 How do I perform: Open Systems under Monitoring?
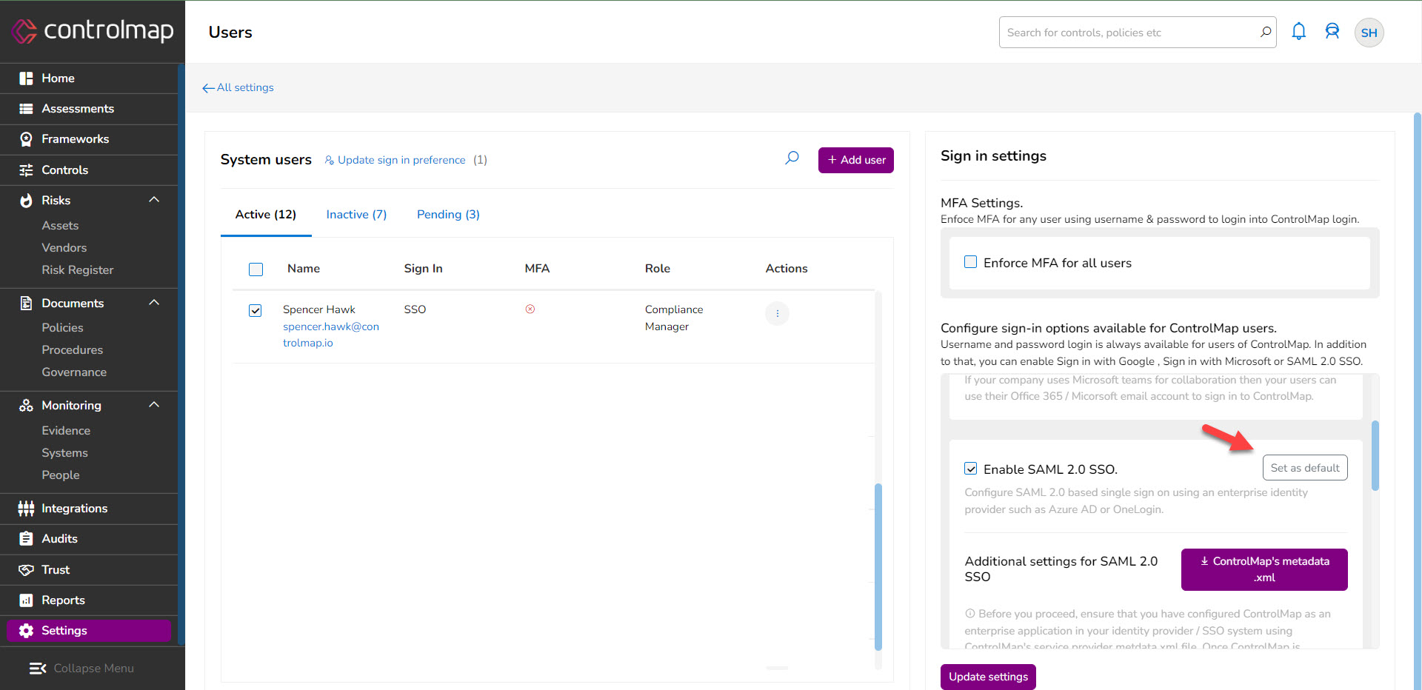click(x=64, y=453)
